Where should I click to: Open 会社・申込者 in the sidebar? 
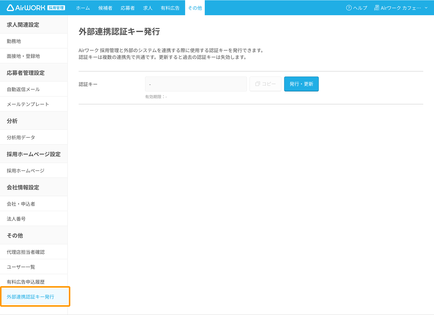click(34, 204)
